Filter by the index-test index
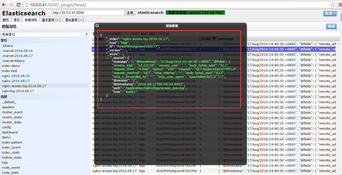 45,71
